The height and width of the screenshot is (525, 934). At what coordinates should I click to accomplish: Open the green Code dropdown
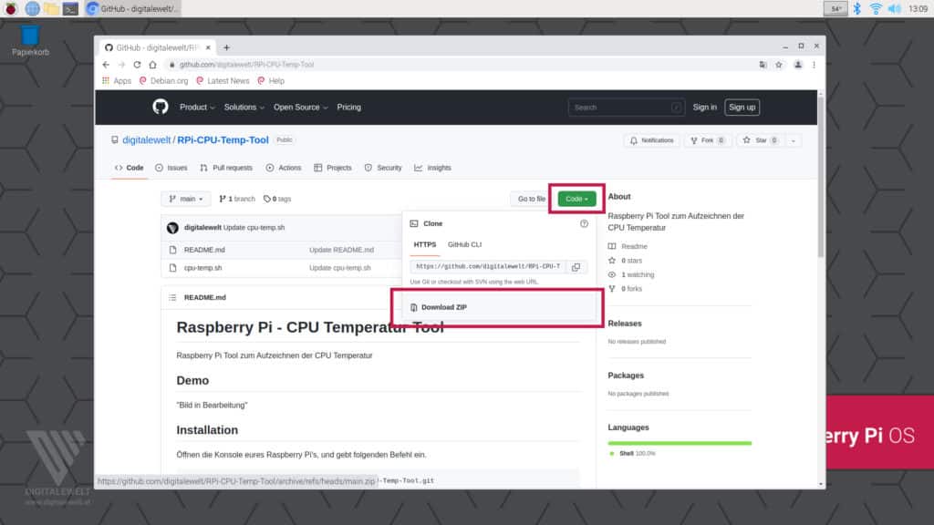[576, 199]
